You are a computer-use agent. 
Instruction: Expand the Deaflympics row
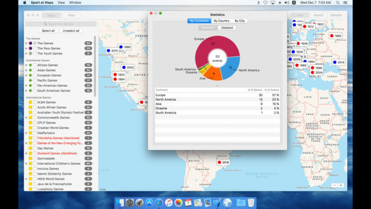point(26,133)
